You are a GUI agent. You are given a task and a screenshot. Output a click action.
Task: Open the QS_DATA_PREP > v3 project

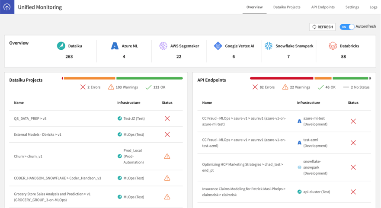pyautogui.click(x=30, y=118)
